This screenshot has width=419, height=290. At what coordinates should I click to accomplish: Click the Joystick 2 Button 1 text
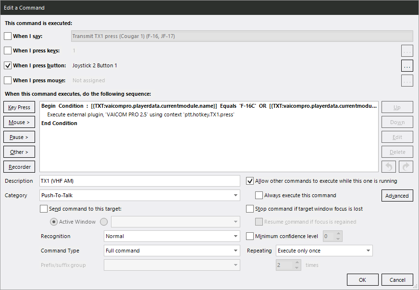pyautogui.click(x=95, y=65)
